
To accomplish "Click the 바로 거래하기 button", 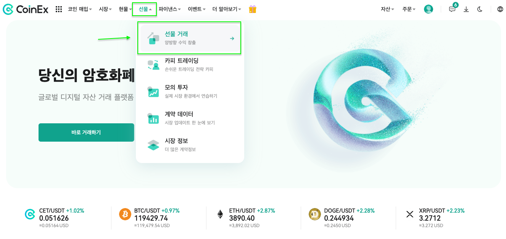I will pyautogui.click(x=86, y=132).
